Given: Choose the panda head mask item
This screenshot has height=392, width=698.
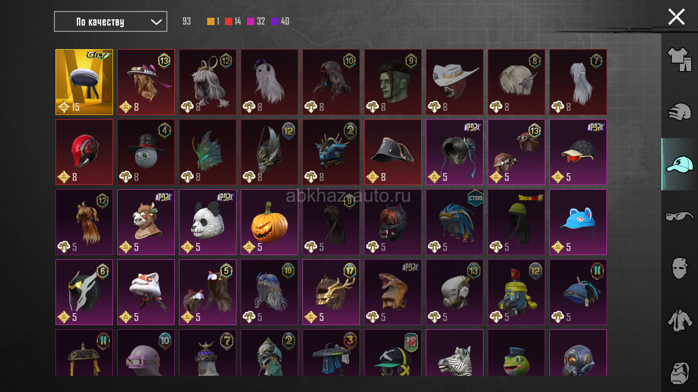Looking at the screenshot, I should coord(208,222).
